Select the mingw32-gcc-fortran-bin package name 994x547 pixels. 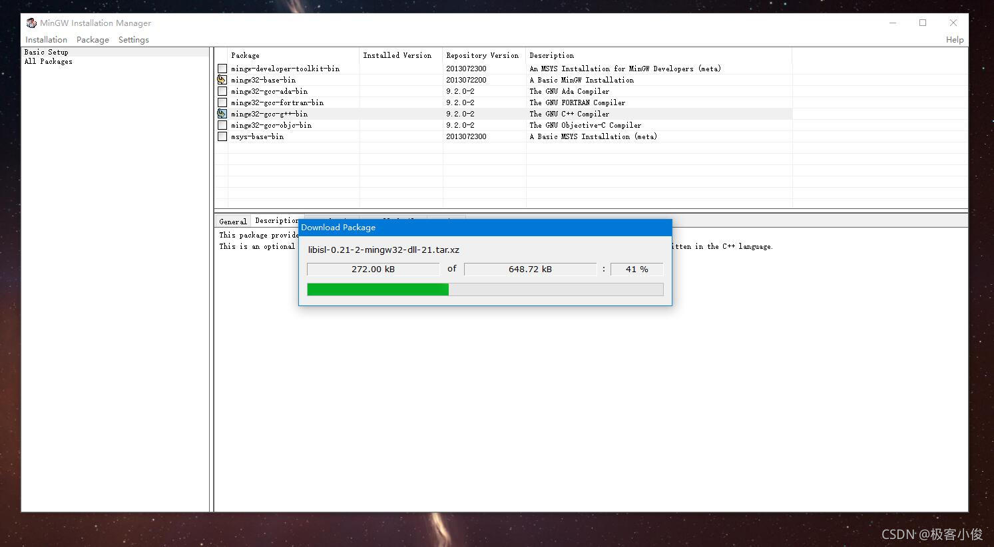pyautogui.click(x=277, y=102)
